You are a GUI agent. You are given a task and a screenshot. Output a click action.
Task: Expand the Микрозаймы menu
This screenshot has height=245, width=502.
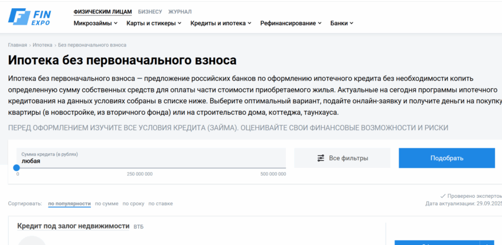(95, 24)
